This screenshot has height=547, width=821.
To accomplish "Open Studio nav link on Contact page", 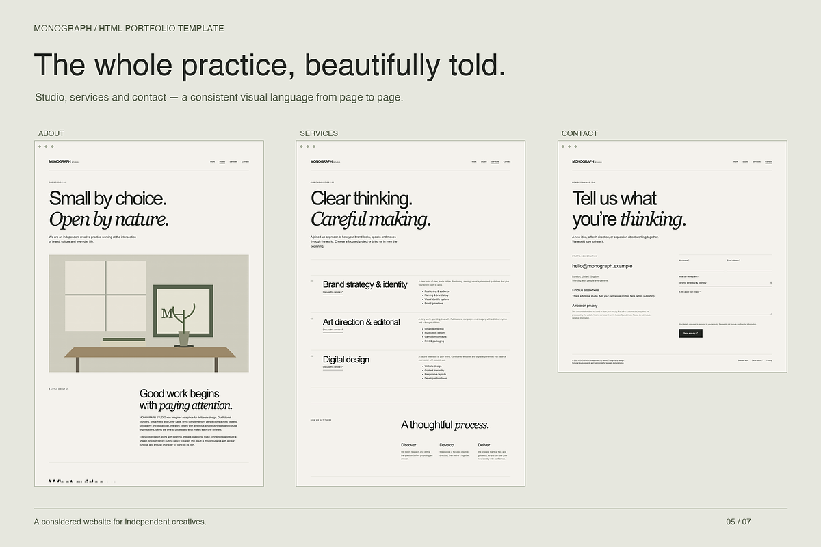I will pyautogui.click(x=745, y=161).
